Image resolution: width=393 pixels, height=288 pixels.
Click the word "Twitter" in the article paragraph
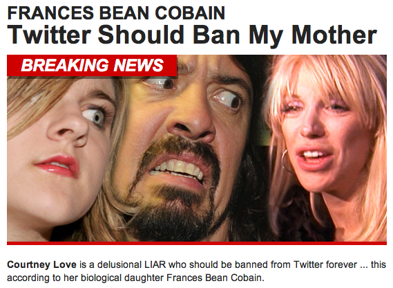tap(308, 264)
